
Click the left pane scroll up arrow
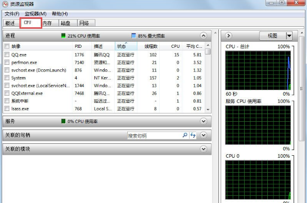tap(215, 32)
